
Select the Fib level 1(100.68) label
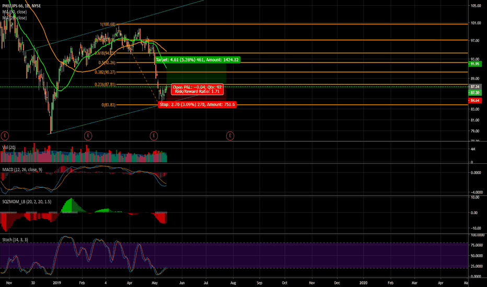coord(108,24)
